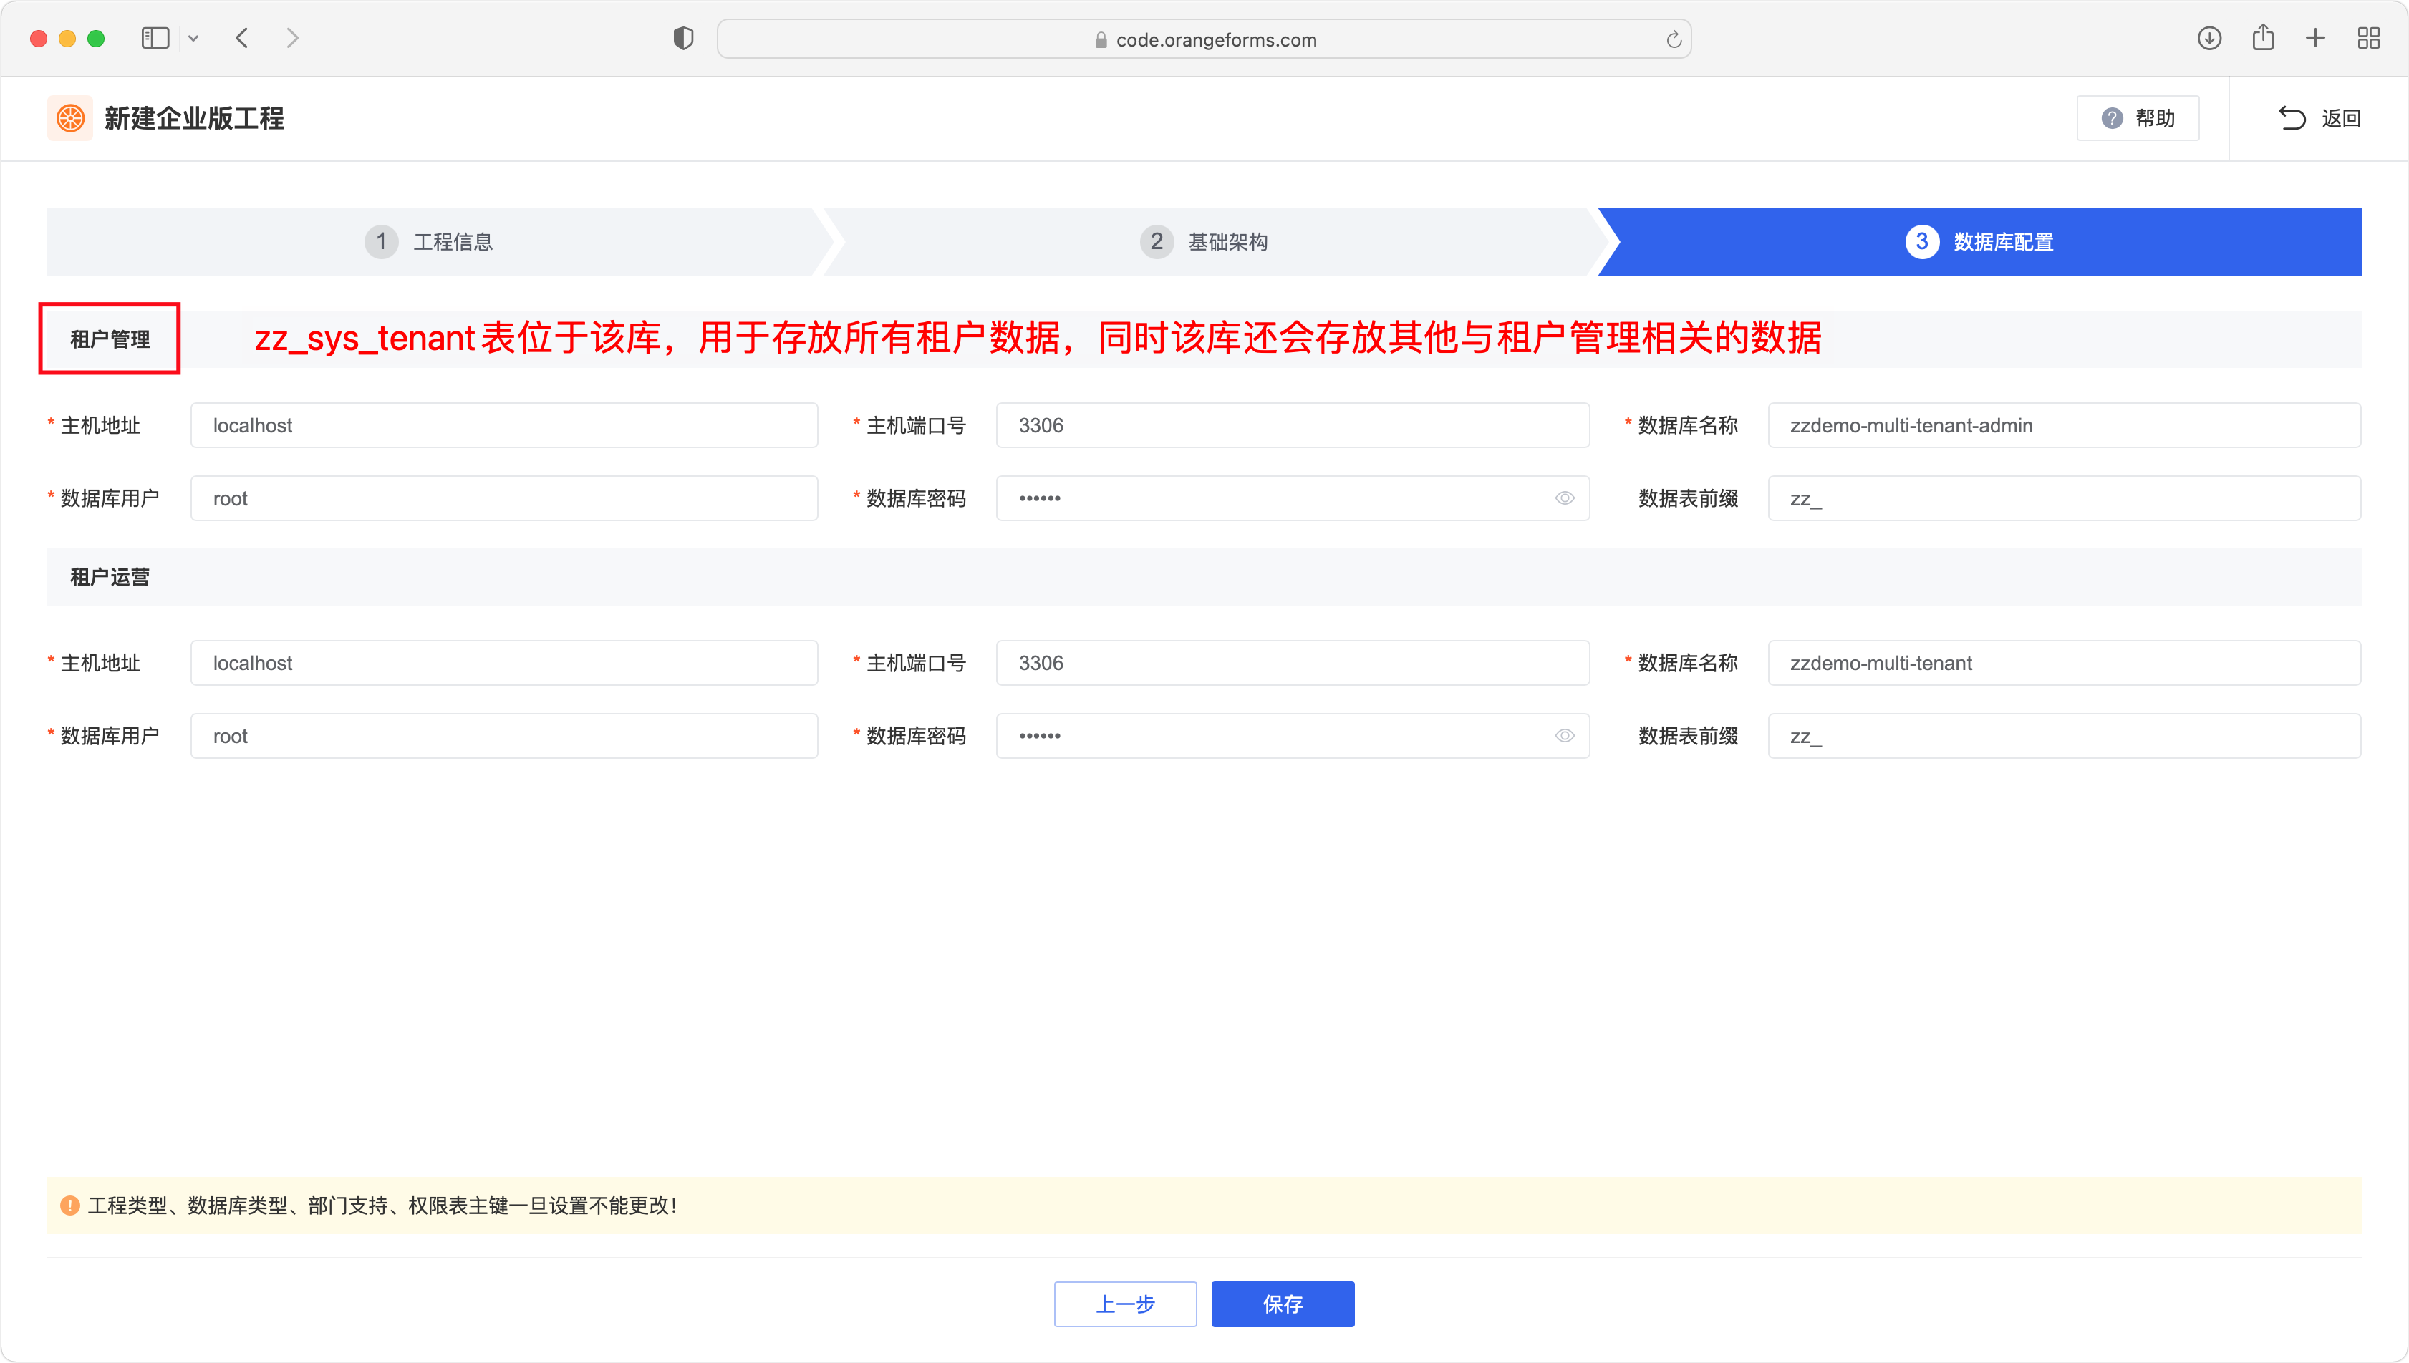
Task: Reload the page with the refresh icon
Action: (x=1674, y=39)
